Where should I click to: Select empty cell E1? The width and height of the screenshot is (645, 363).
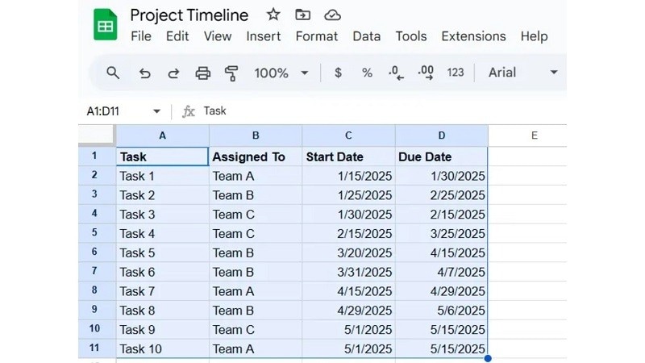click(527, 156)
